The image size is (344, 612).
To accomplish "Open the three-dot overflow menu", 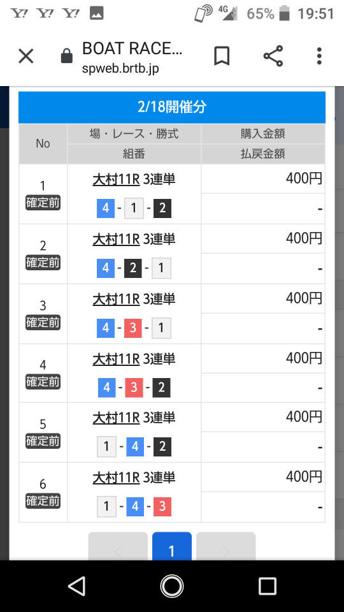I will (x=319, y=56).
